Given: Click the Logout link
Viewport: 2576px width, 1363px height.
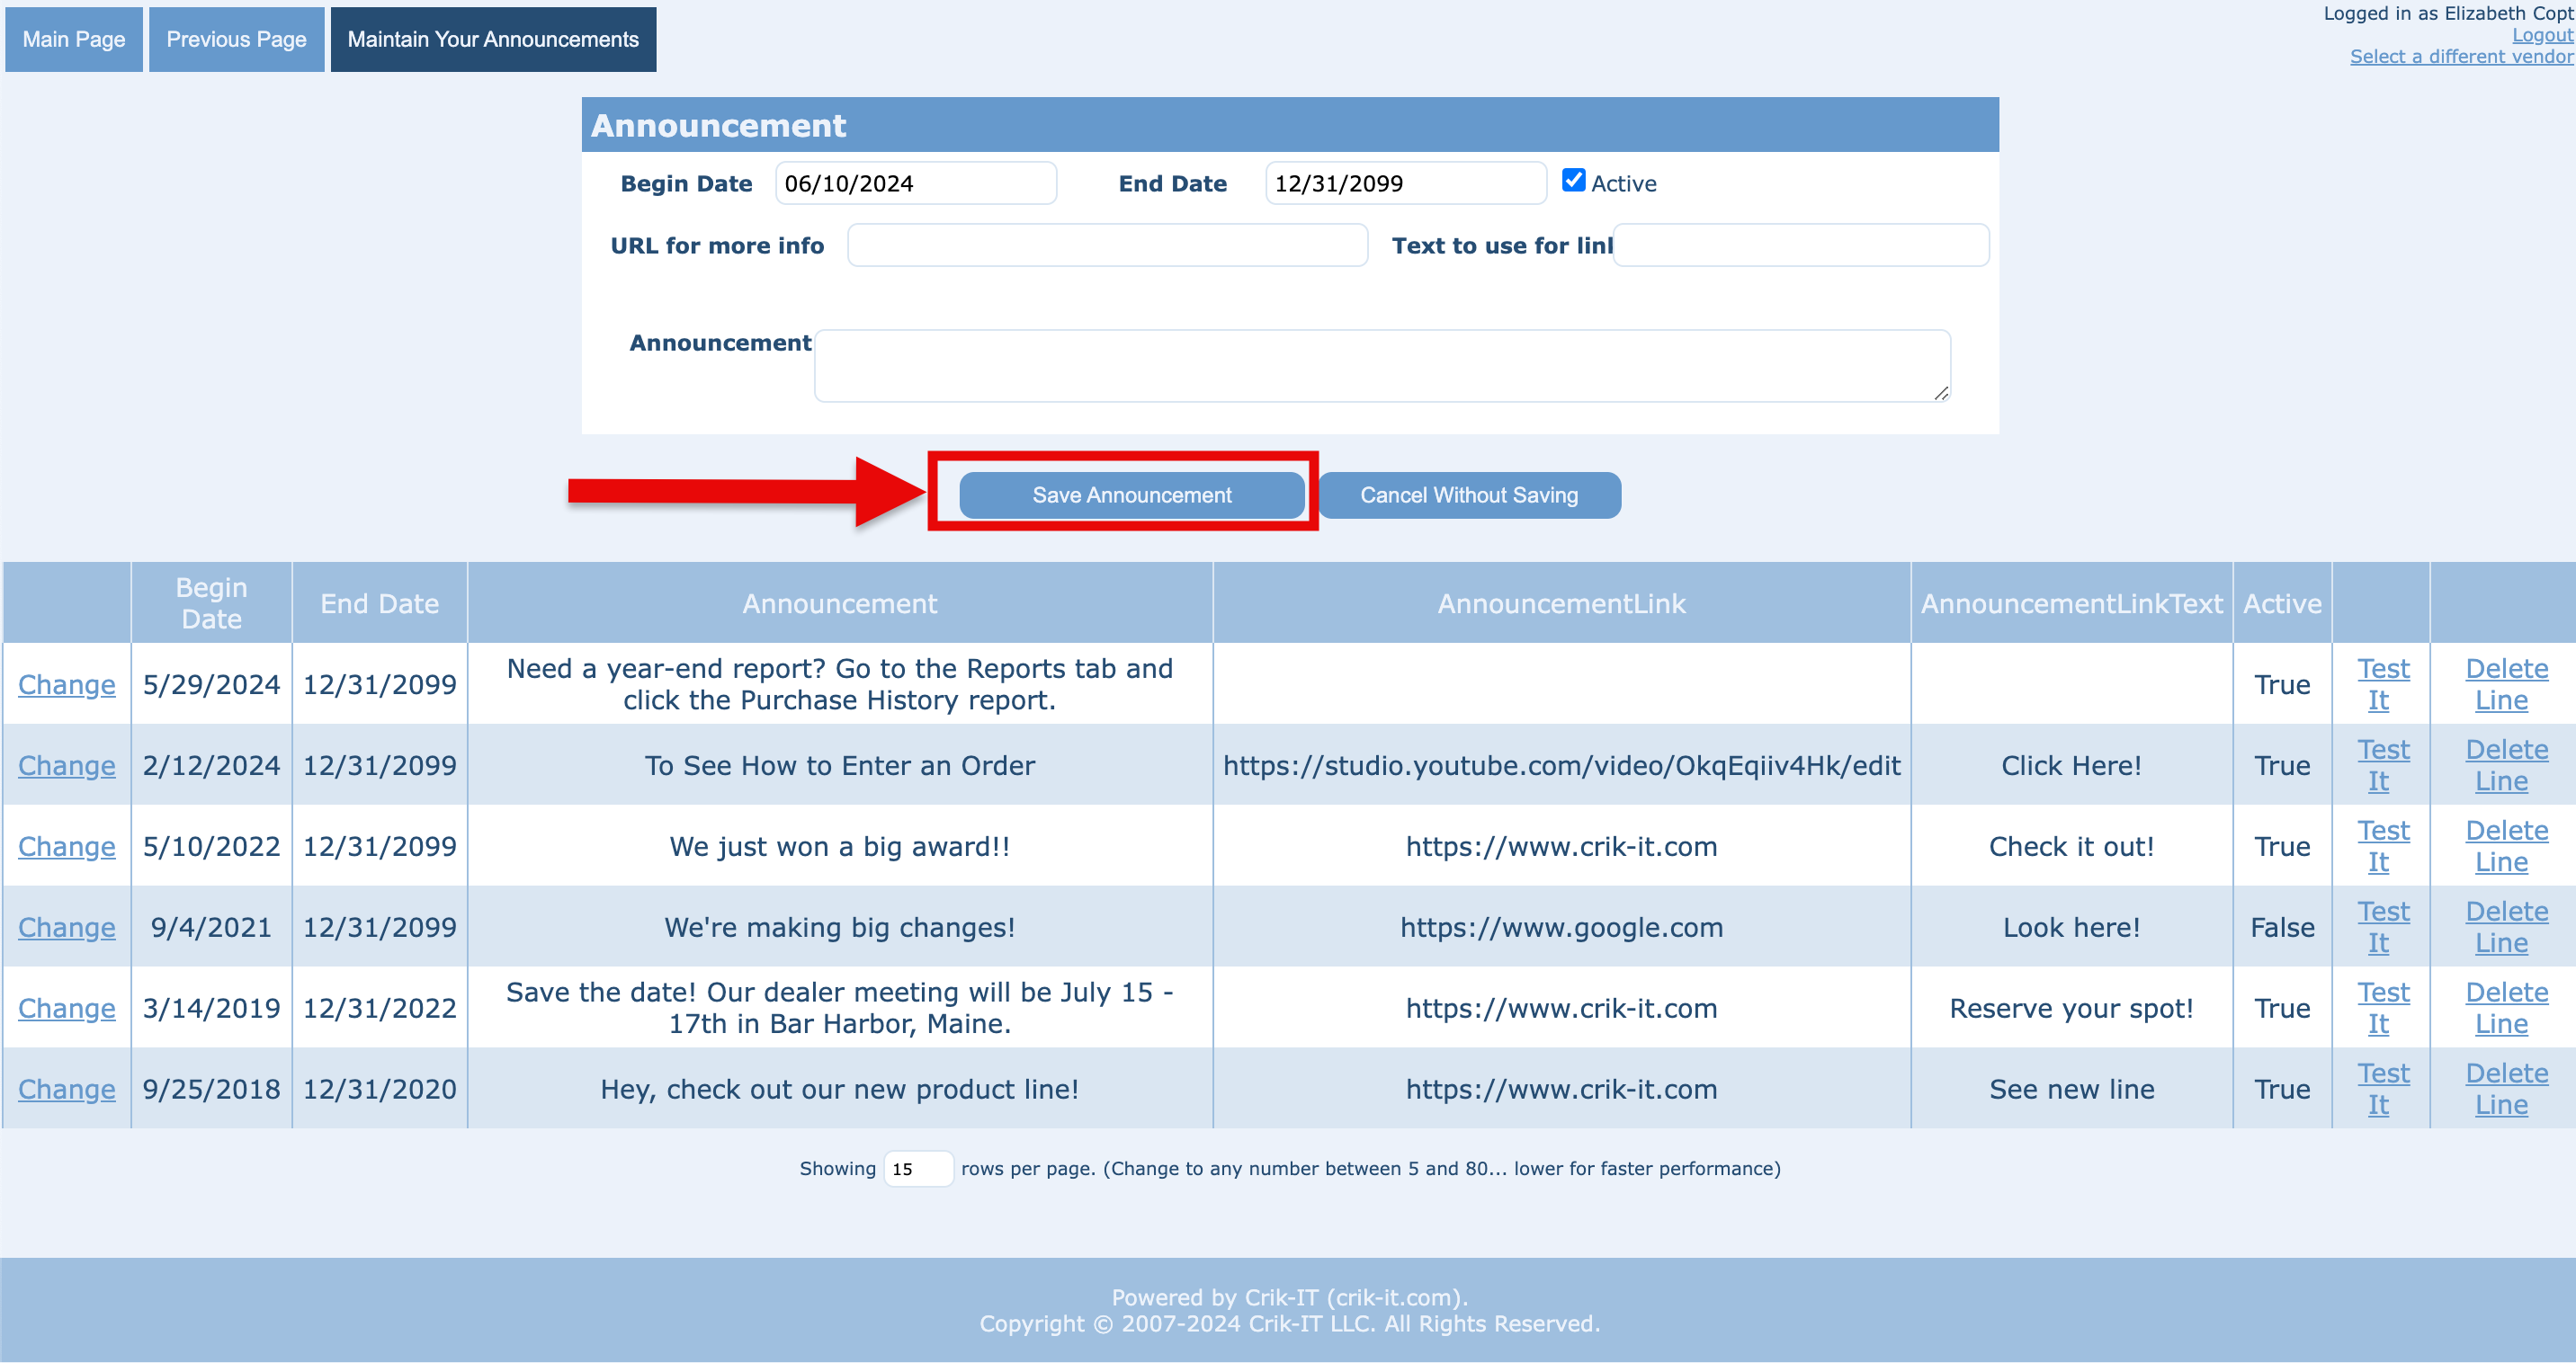Looking at the screenshot, I should [x=2541, y=35].
